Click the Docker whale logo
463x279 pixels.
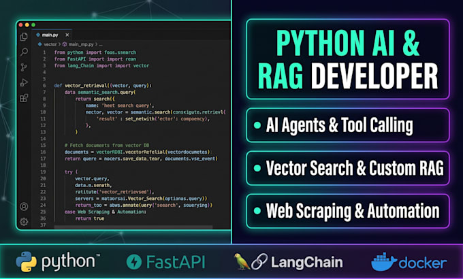384,261
